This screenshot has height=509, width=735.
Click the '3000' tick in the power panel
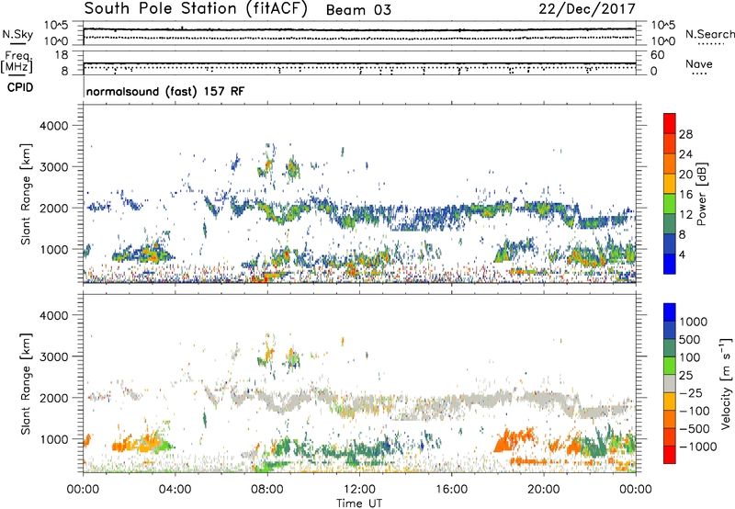coord(53,167)
